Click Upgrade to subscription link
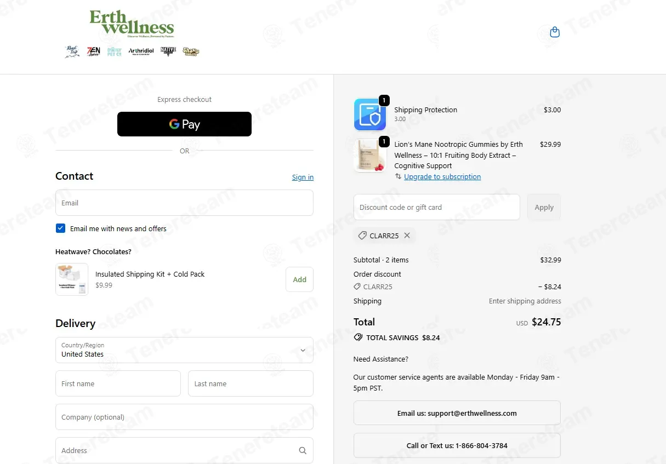The height and width of the screenshot is (464, 666). [x=442, y=177]
